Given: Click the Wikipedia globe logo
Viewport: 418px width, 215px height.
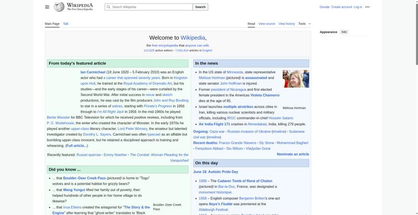Looking at the screenshot, I should click(x=59, y=7).
